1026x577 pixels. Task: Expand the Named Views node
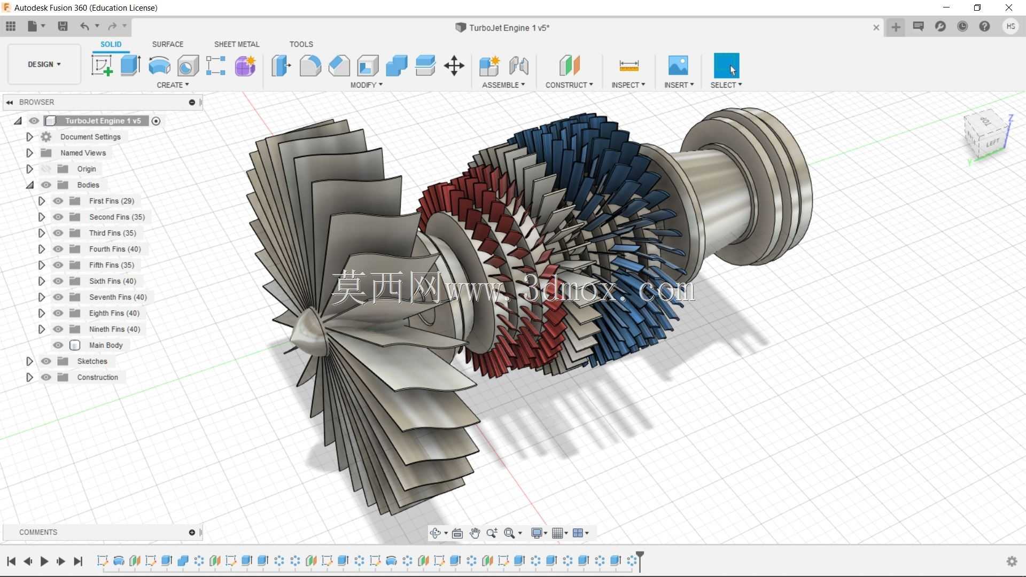[29, 153]
